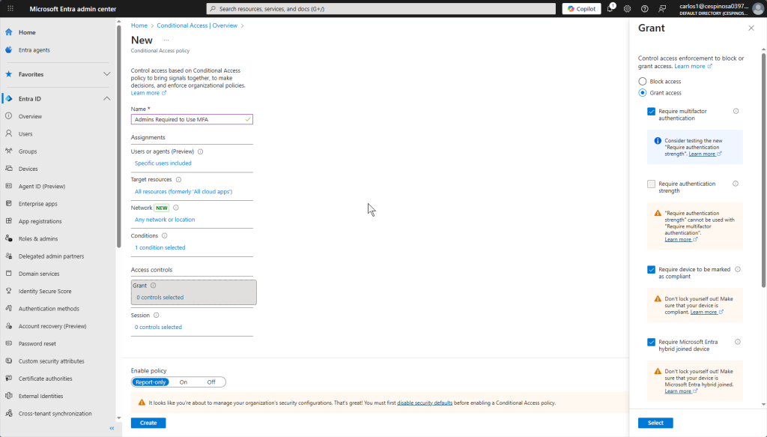The width and height of the screenshot is (767, 437).
Task: Uncheck Require Microsoft Entra hybrid joined device
Action: (652, 343)
